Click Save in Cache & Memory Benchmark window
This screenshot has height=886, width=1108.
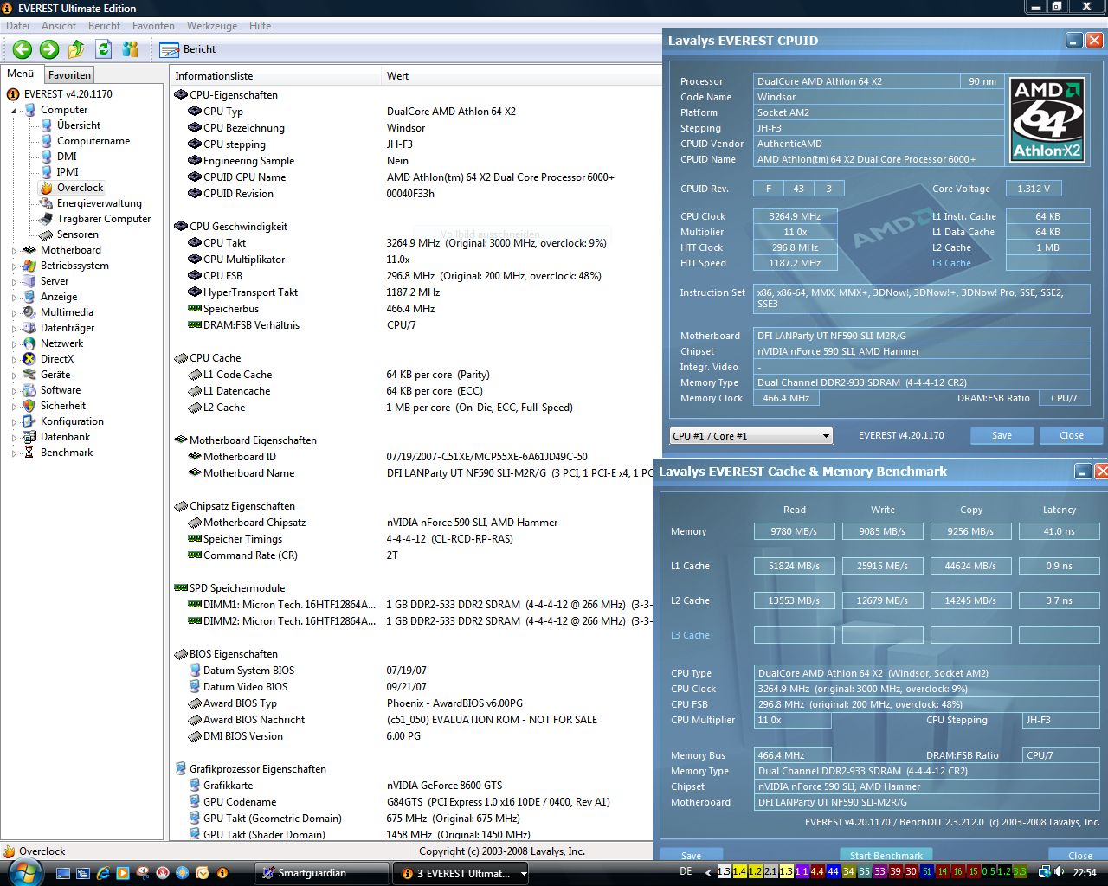692,855
